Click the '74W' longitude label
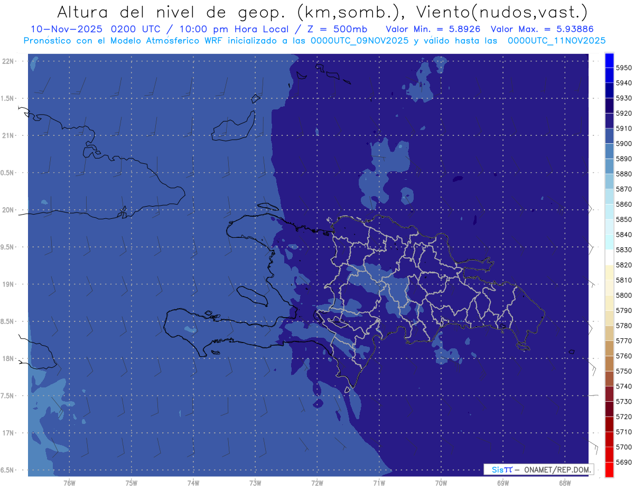 193,483
